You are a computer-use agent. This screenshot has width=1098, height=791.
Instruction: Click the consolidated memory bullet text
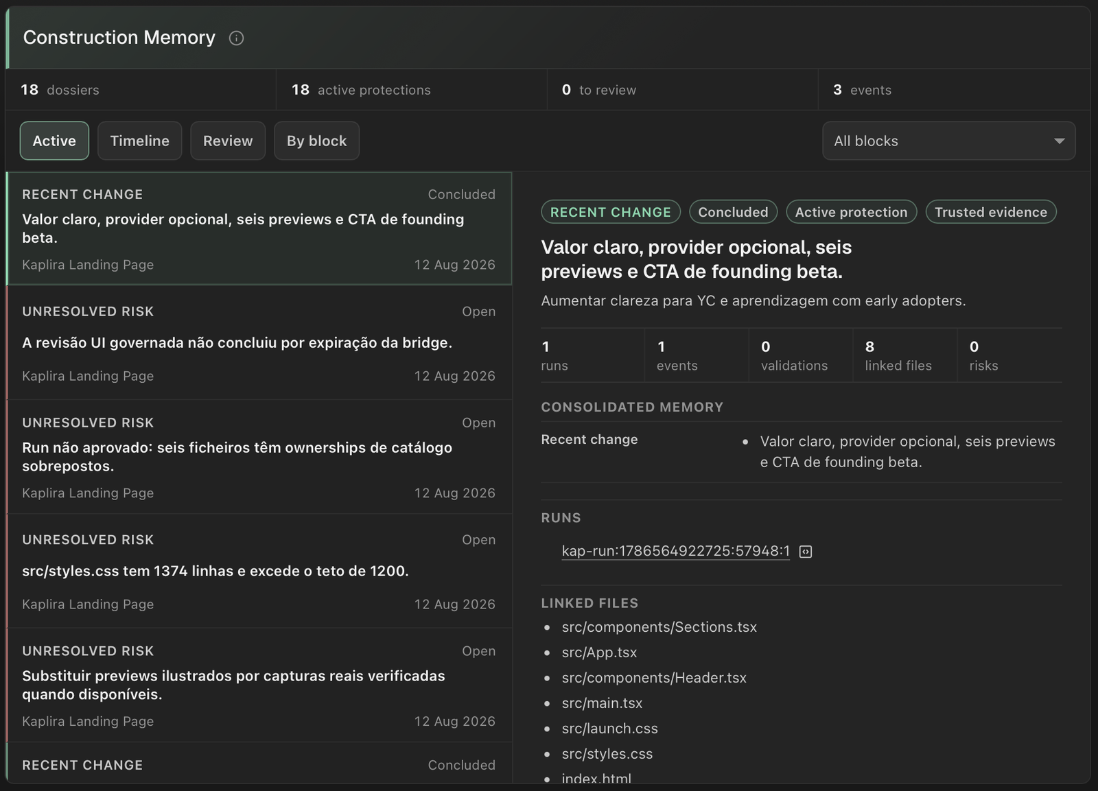click(x=907, y=451)
